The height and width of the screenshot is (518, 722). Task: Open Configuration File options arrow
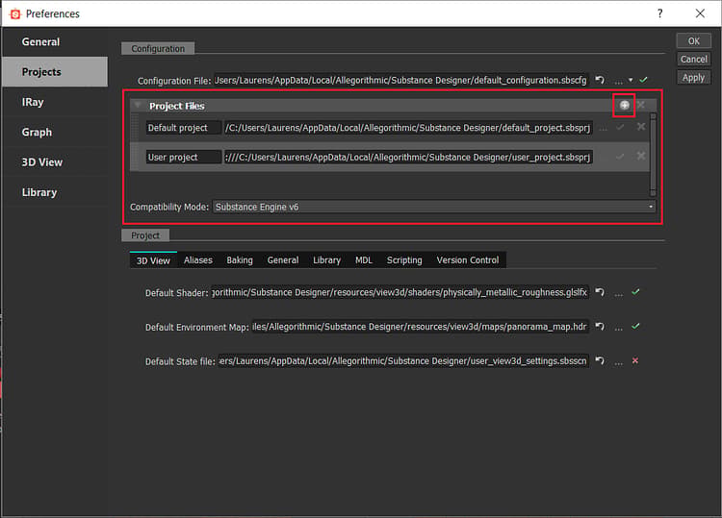click(631, 80)
